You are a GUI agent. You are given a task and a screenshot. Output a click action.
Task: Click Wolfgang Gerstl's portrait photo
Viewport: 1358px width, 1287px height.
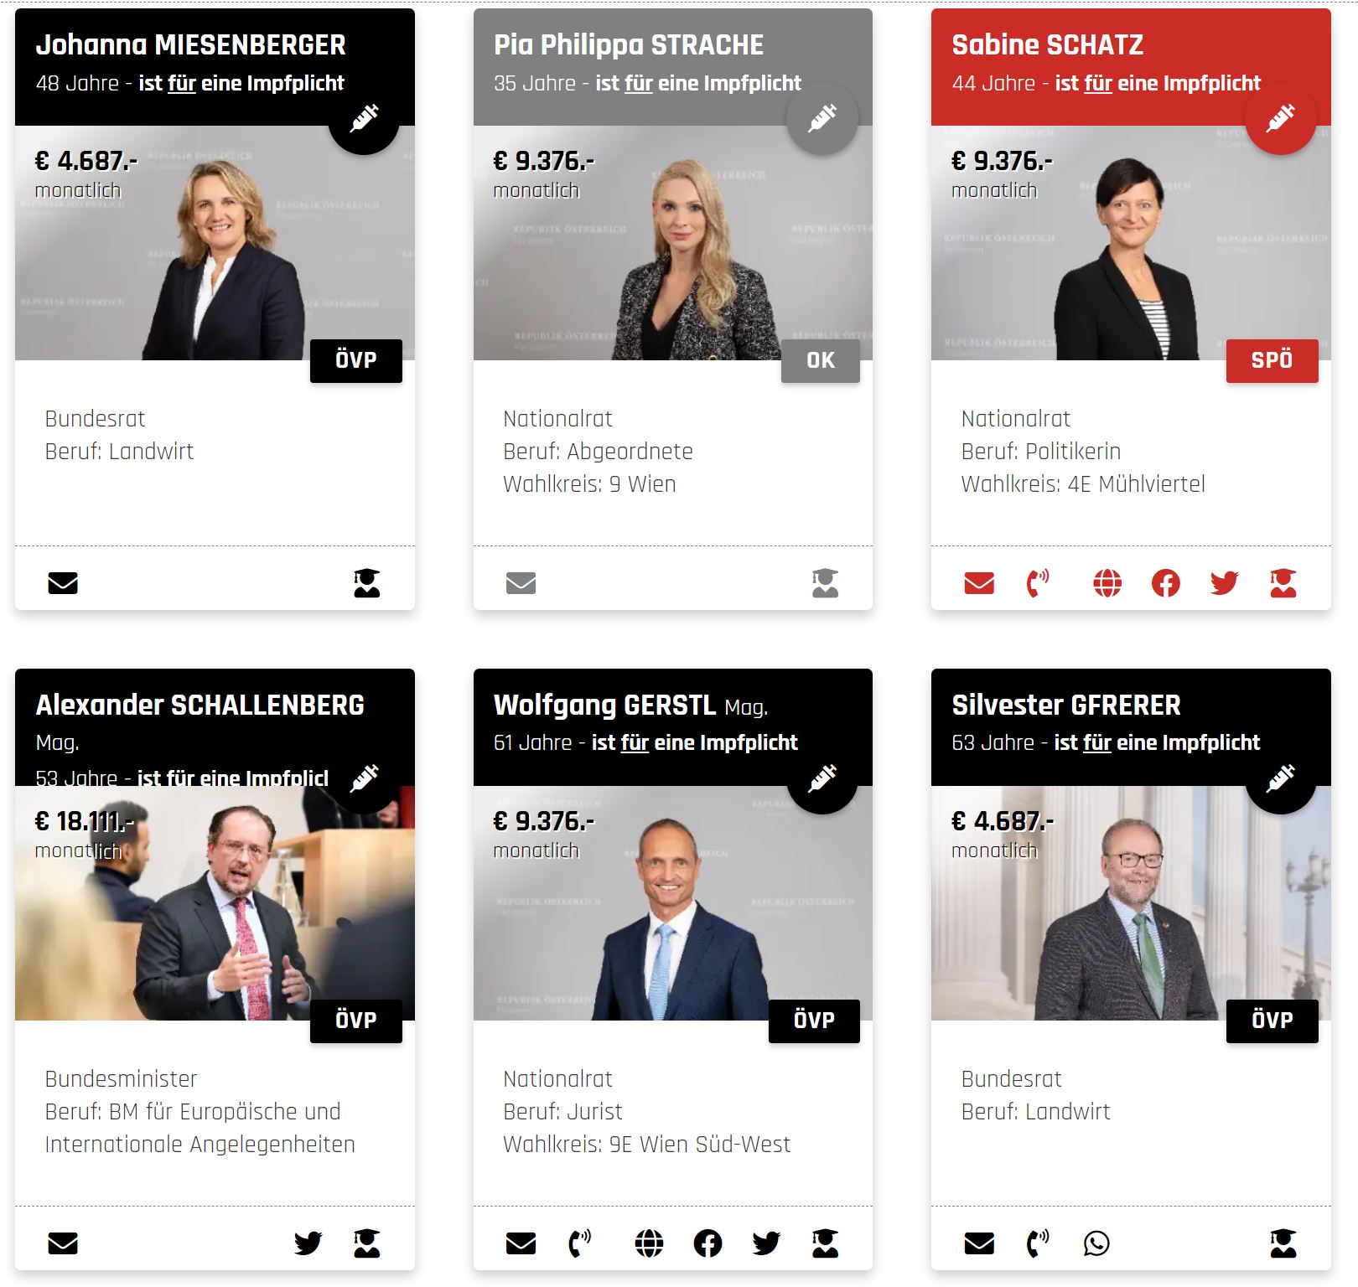pyautogui.click(x=673, y=902)
